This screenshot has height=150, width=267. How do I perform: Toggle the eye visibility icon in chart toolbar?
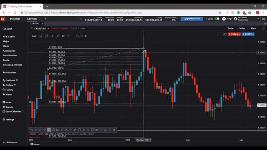coord(63,36)
